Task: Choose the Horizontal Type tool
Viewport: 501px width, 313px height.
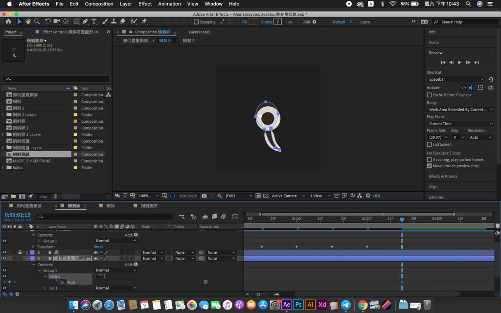Action: coord(94,22)
